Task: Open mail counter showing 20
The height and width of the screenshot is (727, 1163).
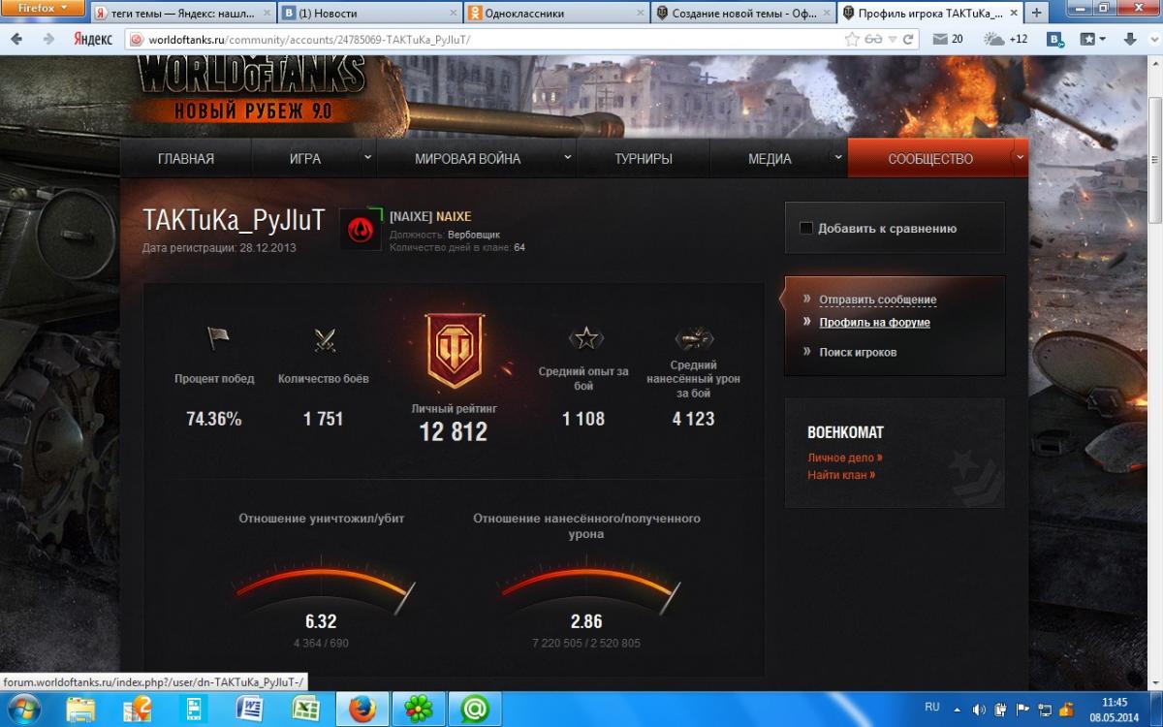Action: (x=947, y=40)
